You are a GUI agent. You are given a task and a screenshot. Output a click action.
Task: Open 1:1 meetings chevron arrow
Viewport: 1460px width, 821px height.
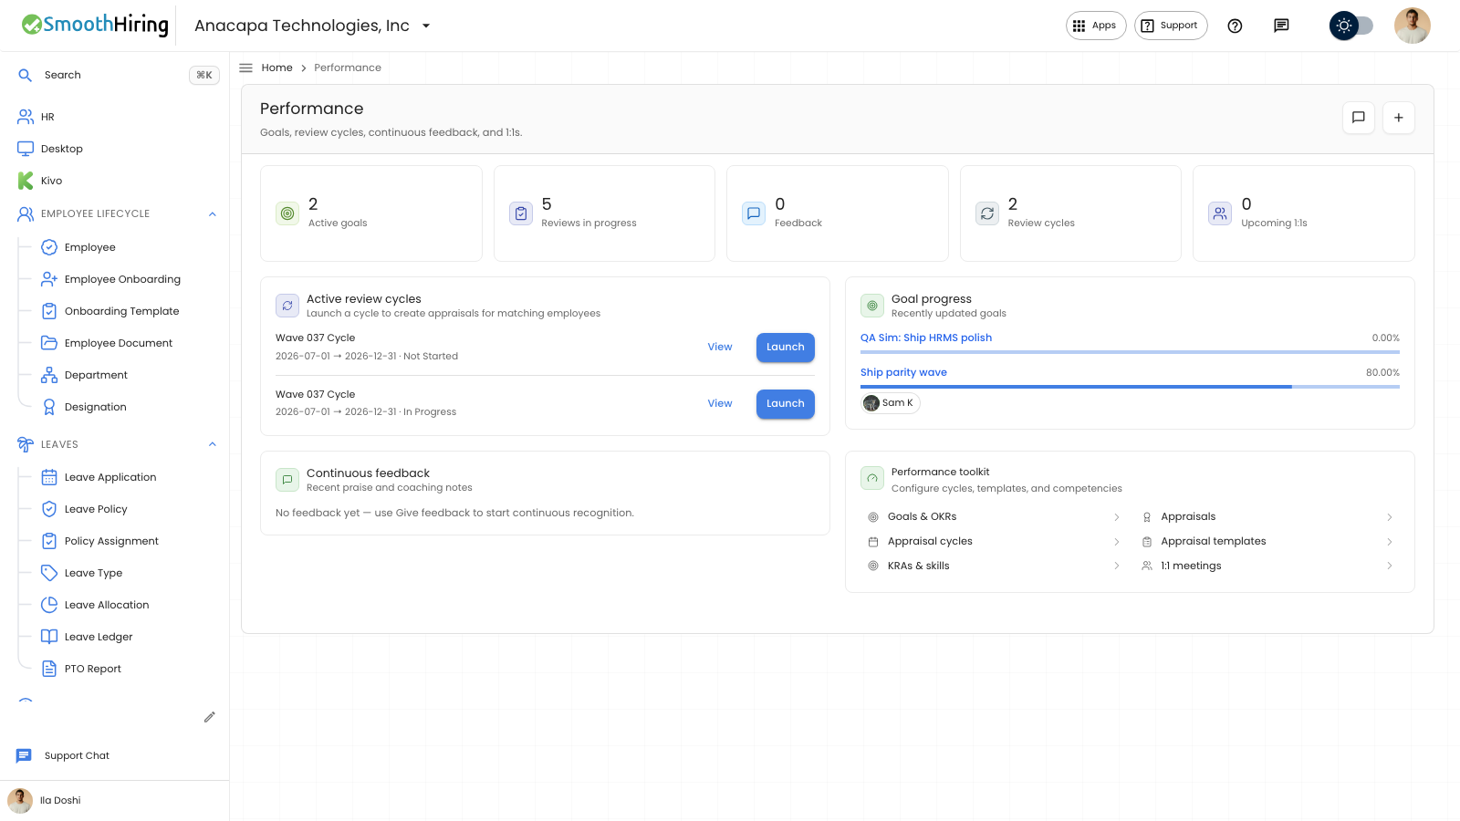(x=1390, y=566)
